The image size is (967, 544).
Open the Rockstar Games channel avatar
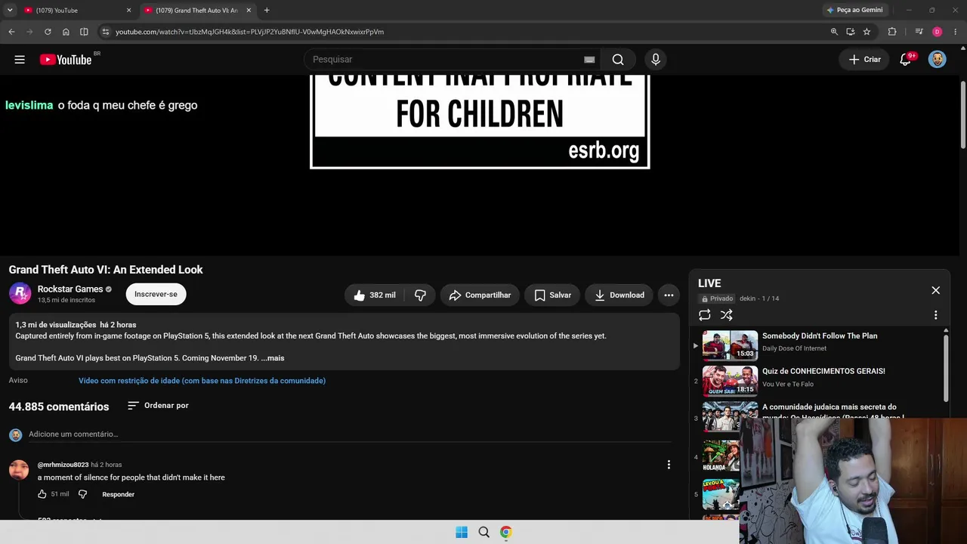tap(20, 293)
